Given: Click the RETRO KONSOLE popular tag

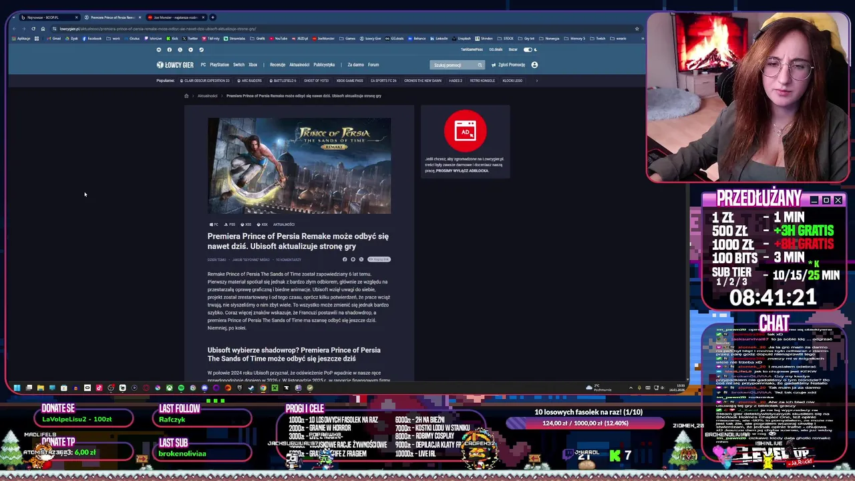Looking at the screenshot, I should click(482, 81).
